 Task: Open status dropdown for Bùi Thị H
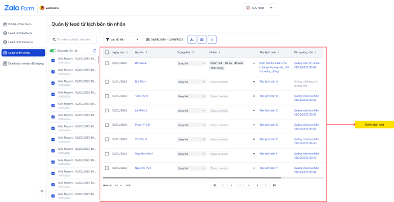tap(192, 82)
